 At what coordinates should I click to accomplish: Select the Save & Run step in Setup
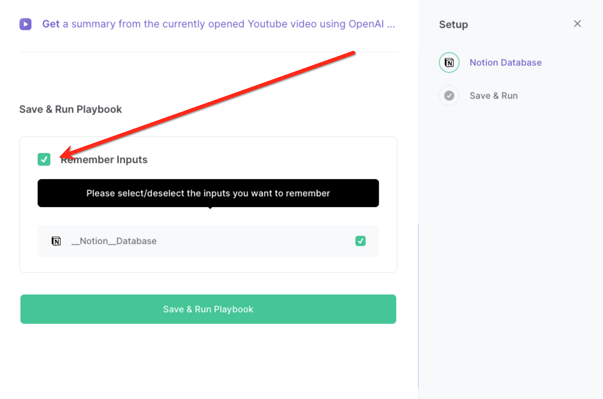click(493, 95)
